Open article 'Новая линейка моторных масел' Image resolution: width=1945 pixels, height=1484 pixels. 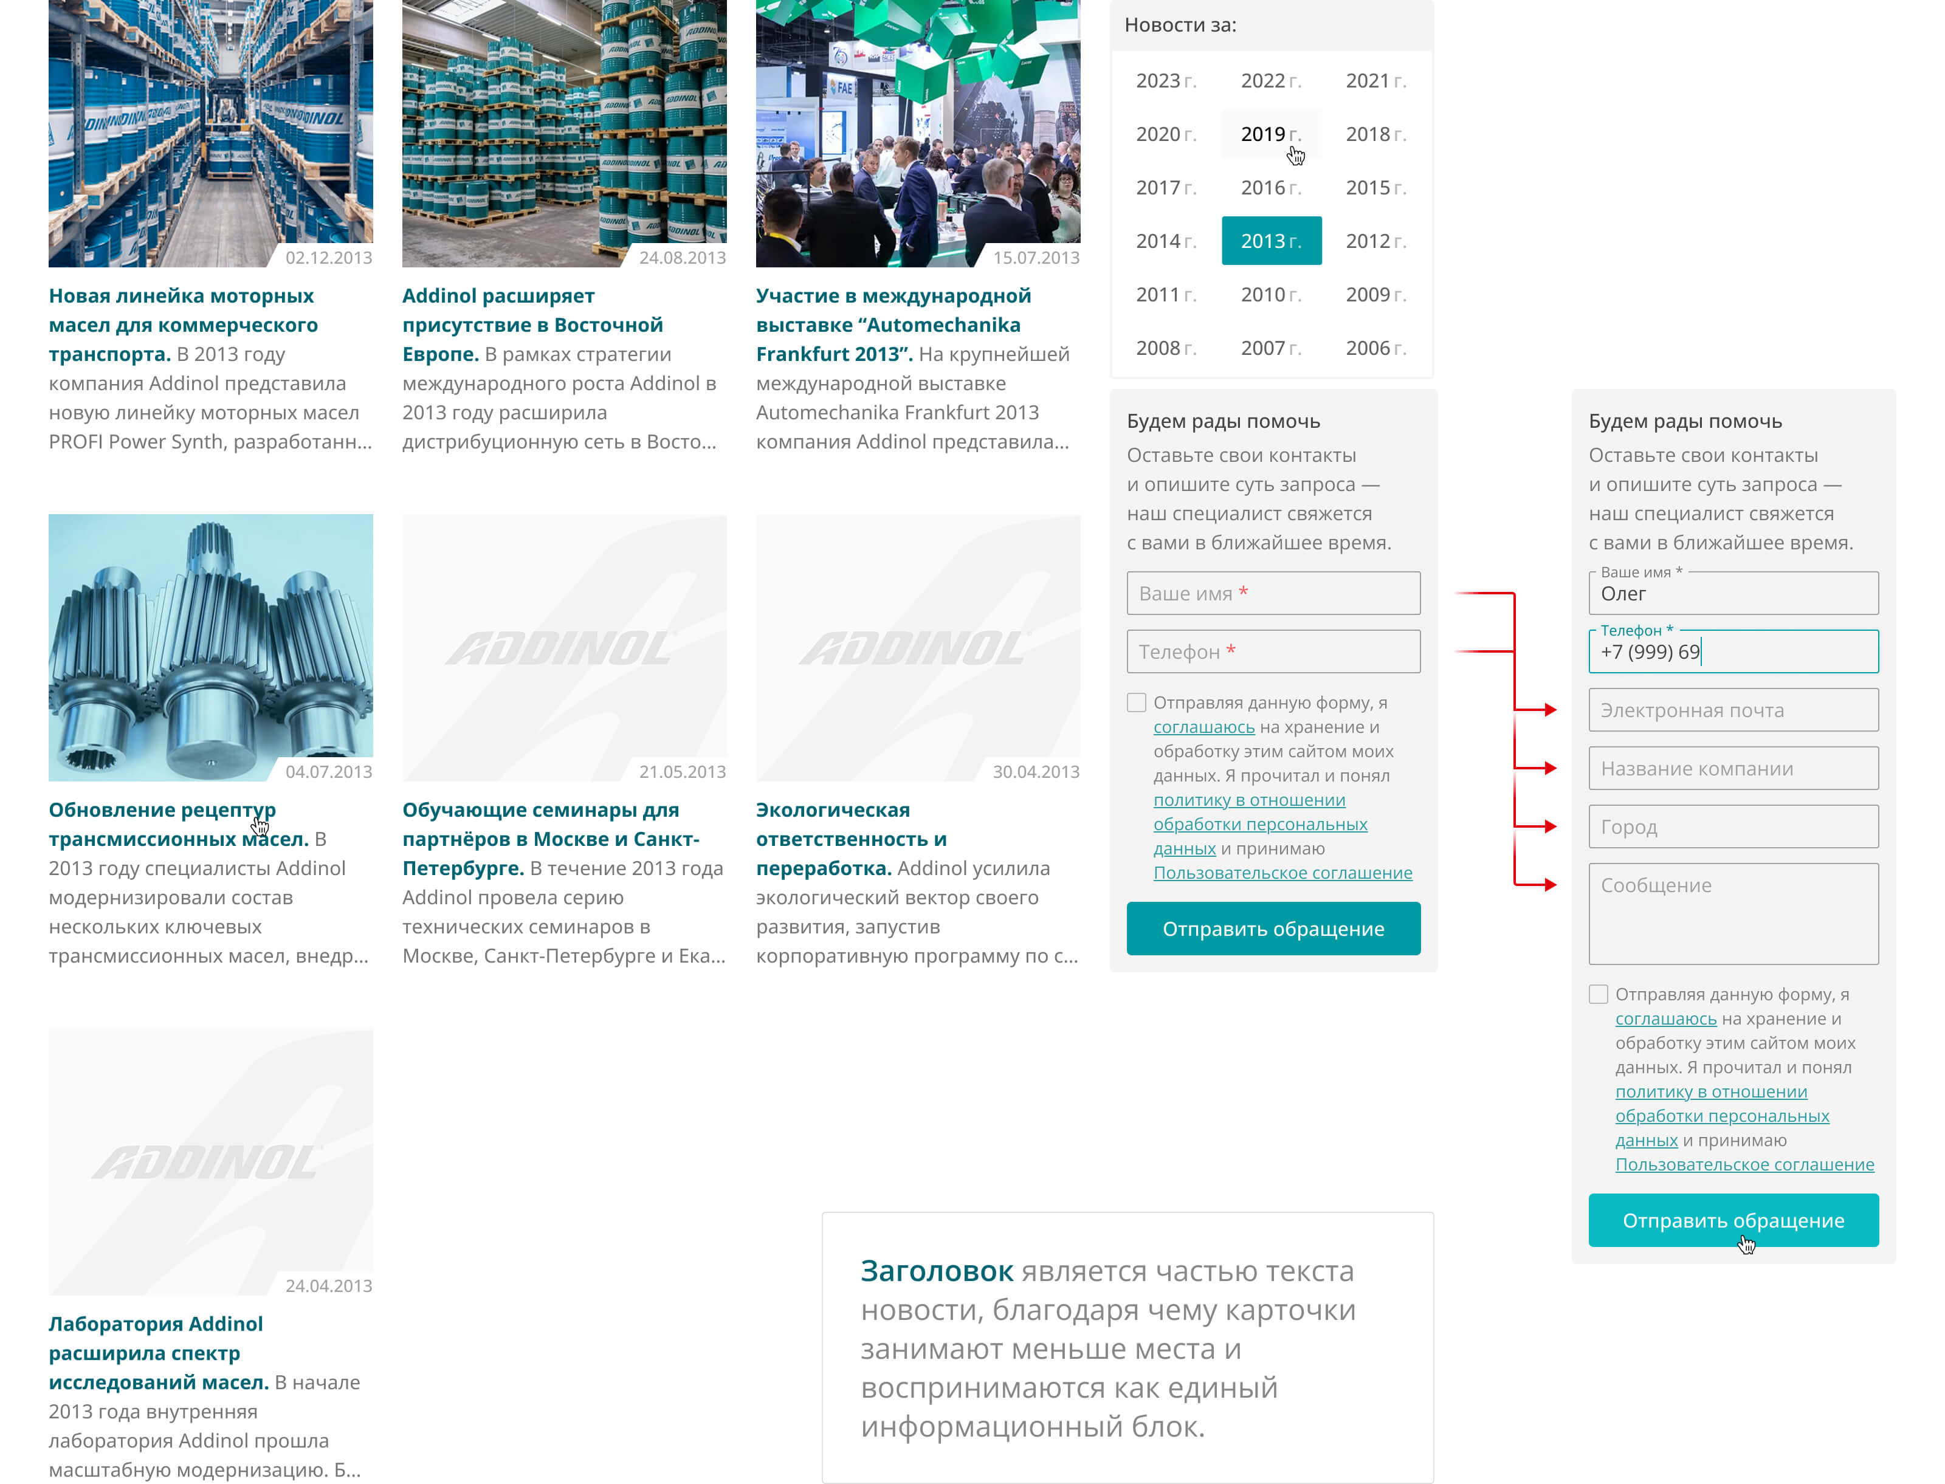tap(183, 325)
